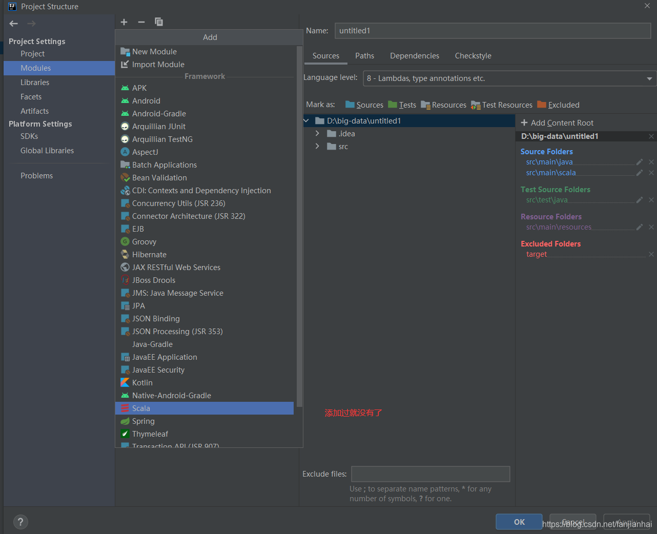Open Artifacts settings section
This screenshot has width=657, height=534.
pos(59,111)
